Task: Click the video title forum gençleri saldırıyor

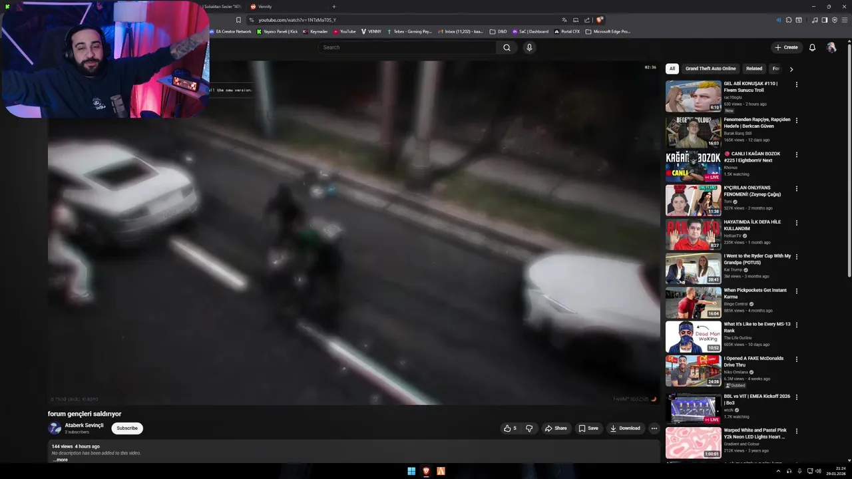Action: 85,414
